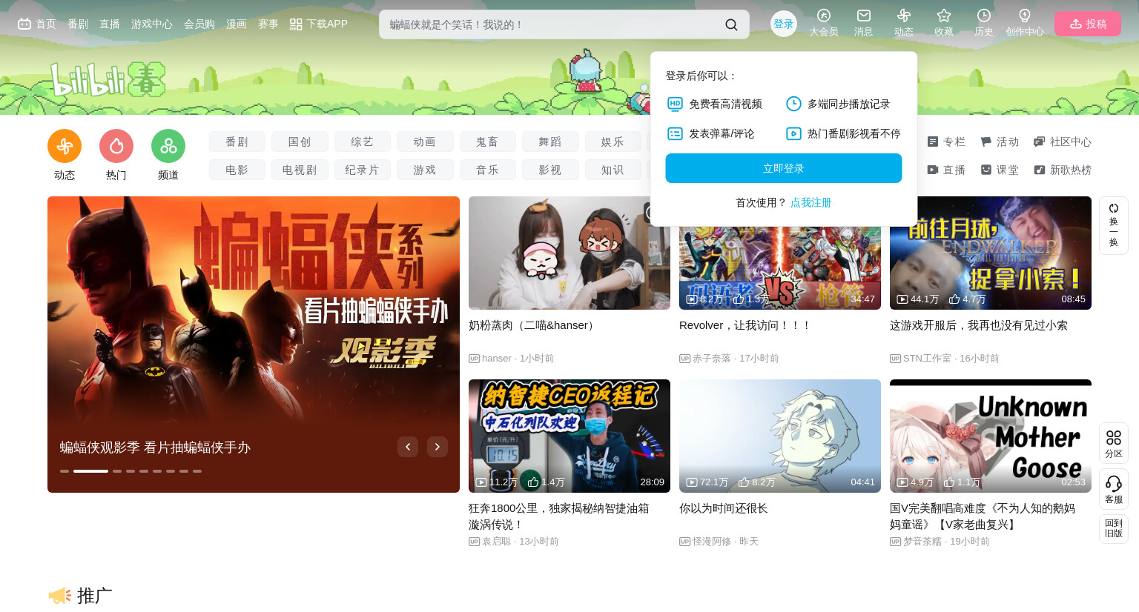Click the bilibili logo
The image size is (1139, 612).
point(108,79)
